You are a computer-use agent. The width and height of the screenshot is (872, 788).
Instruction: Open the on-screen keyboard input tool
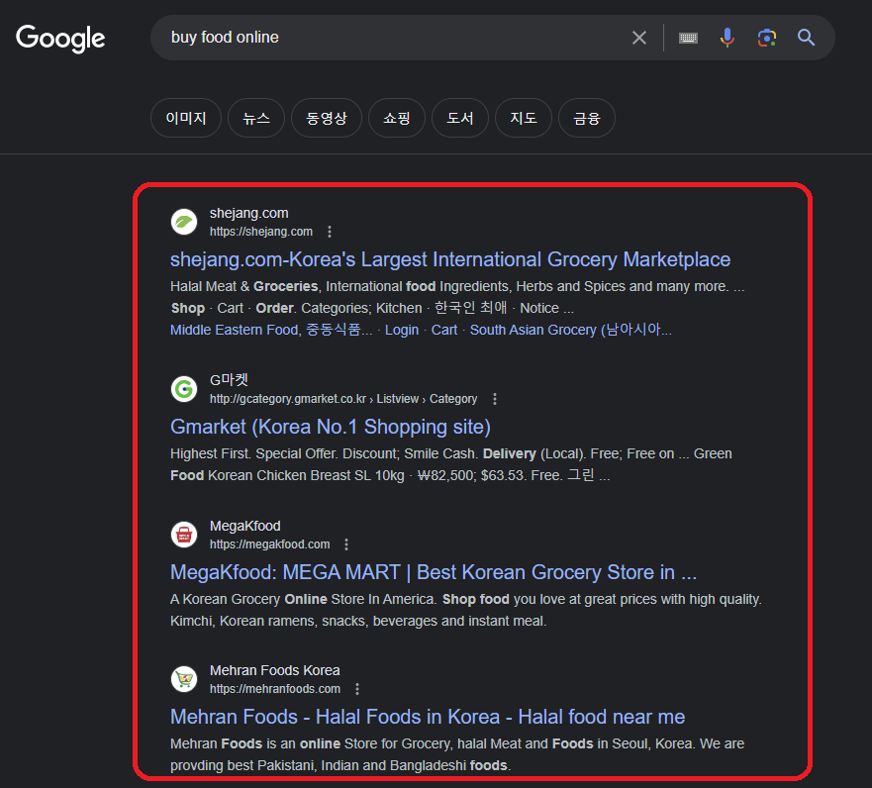[688, 38]
